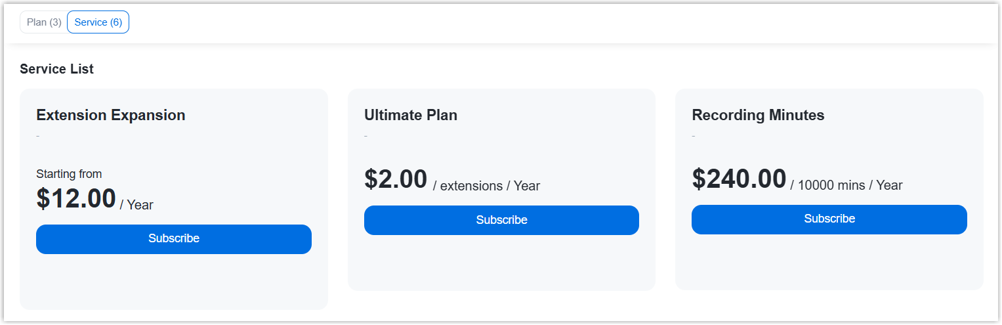Subscribe to the Recording Minutes service

coord(829,219)
